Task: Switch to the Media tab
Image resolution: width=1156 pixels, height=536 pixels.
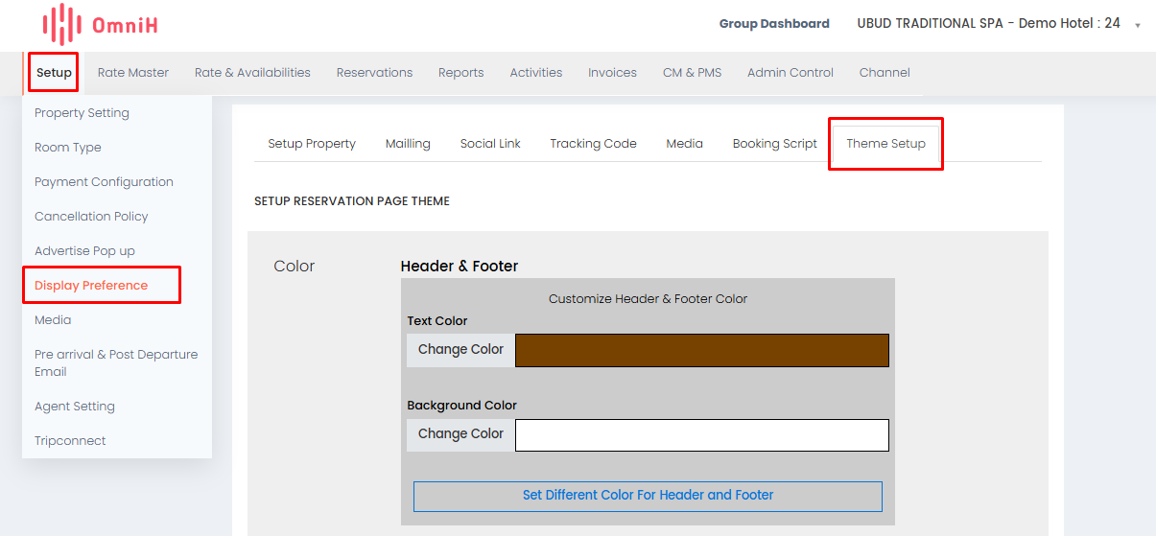Action: tap(685, 144)
